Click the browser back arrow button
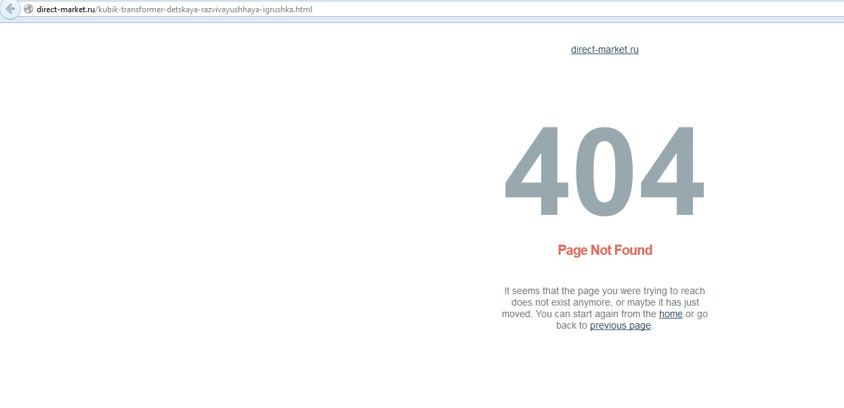The width and height of the screenshot is (844, 408). pyautogui.click(x=10, y=9)
